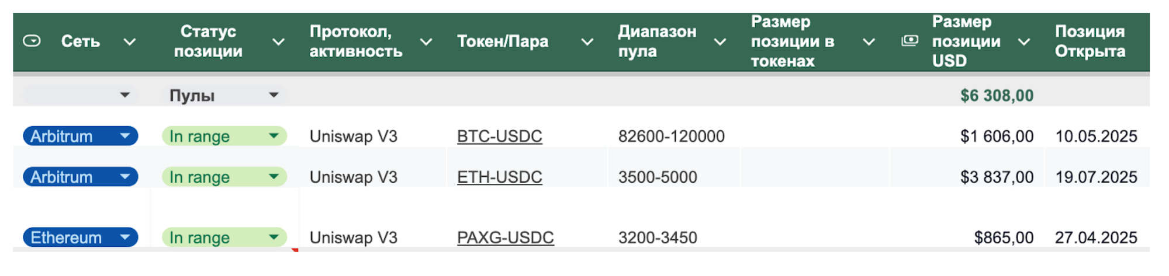This screenshot has height=276, width=1169.
Task: Click the dropdown-type icon beside Сеть header
Action: 32,41
